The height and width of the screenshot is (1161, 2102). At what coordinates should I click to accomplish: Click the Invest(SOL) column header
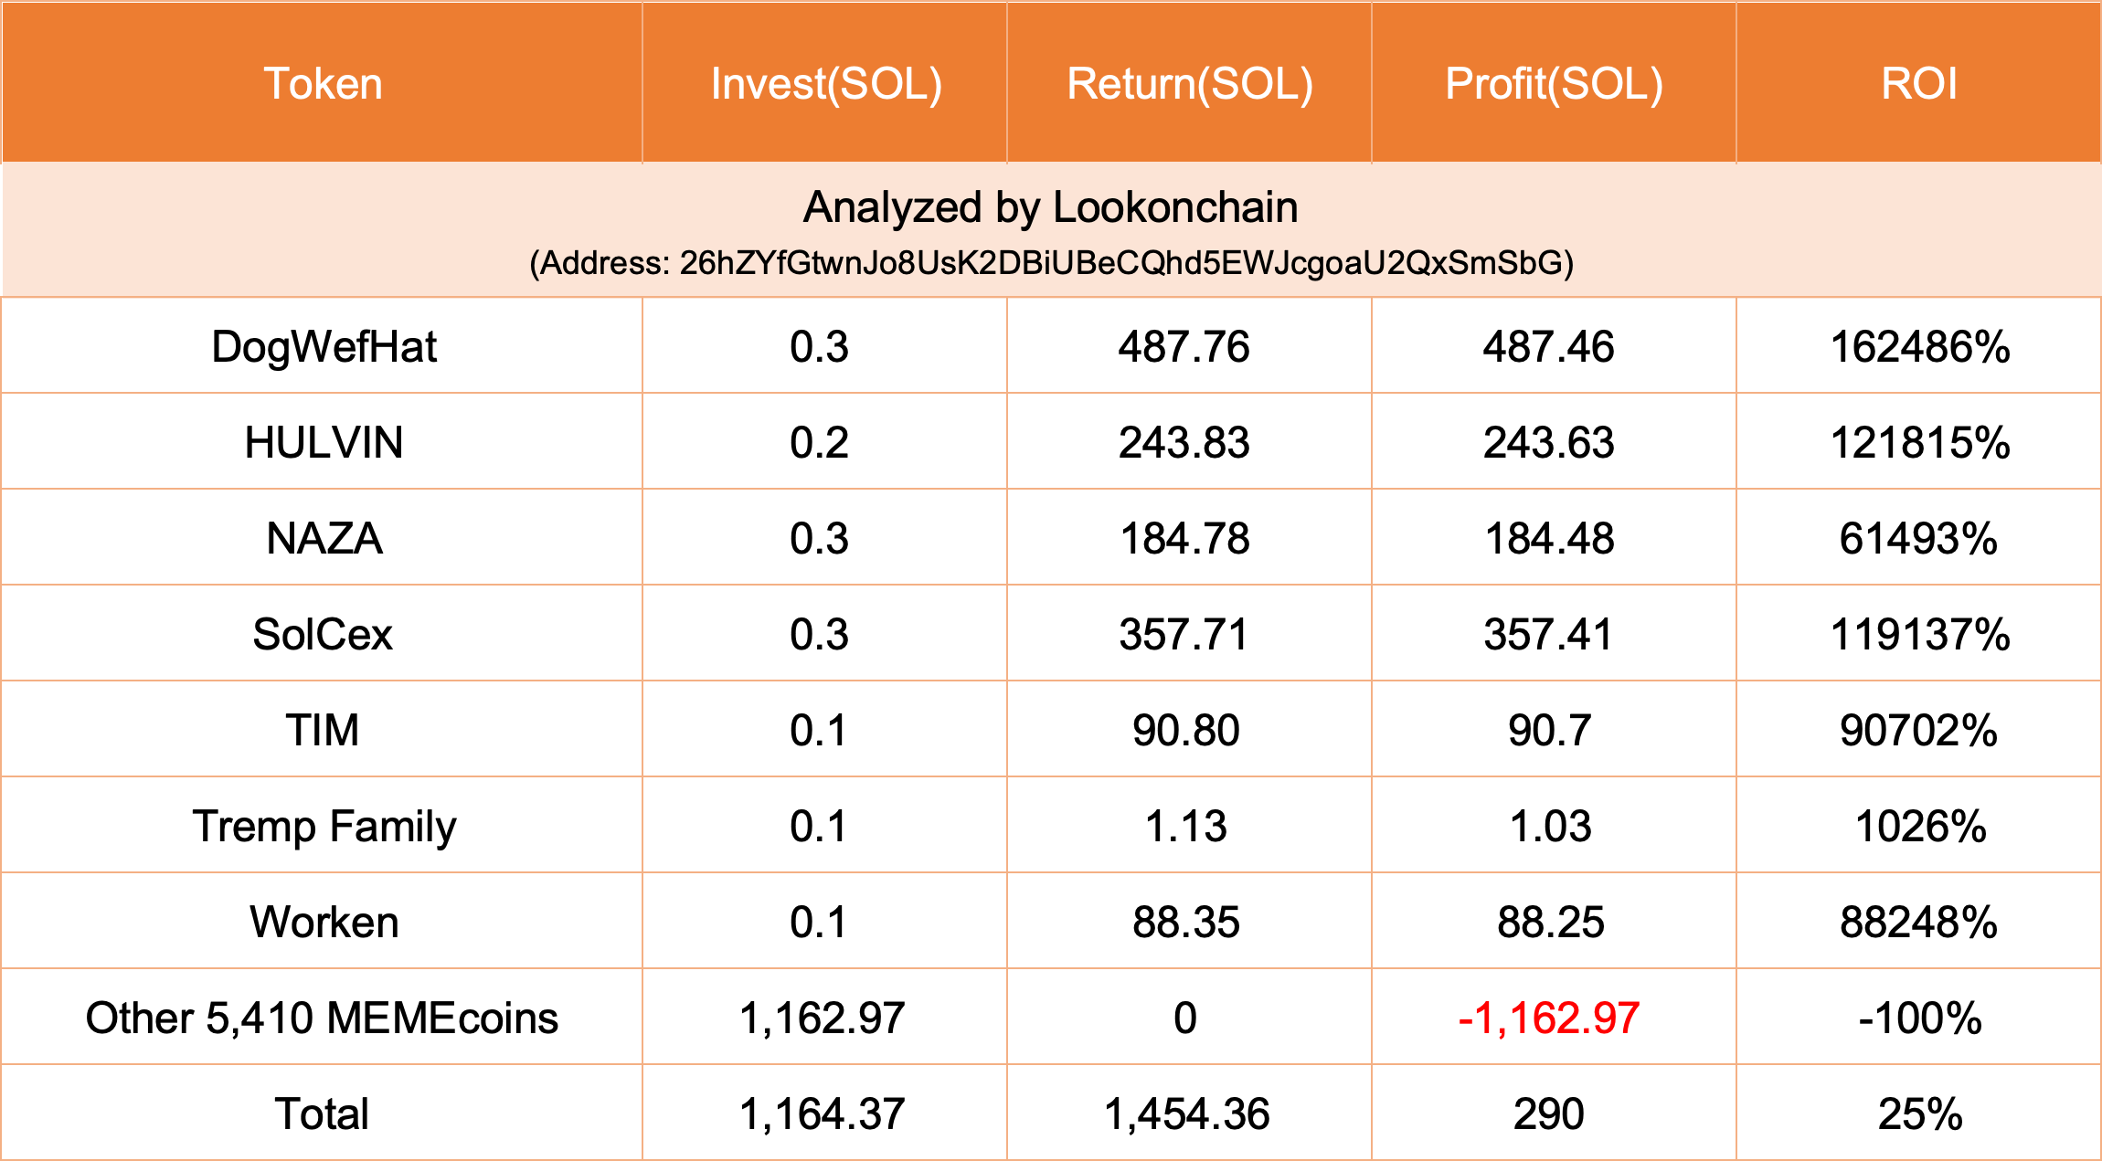click(x=825, y=84)
